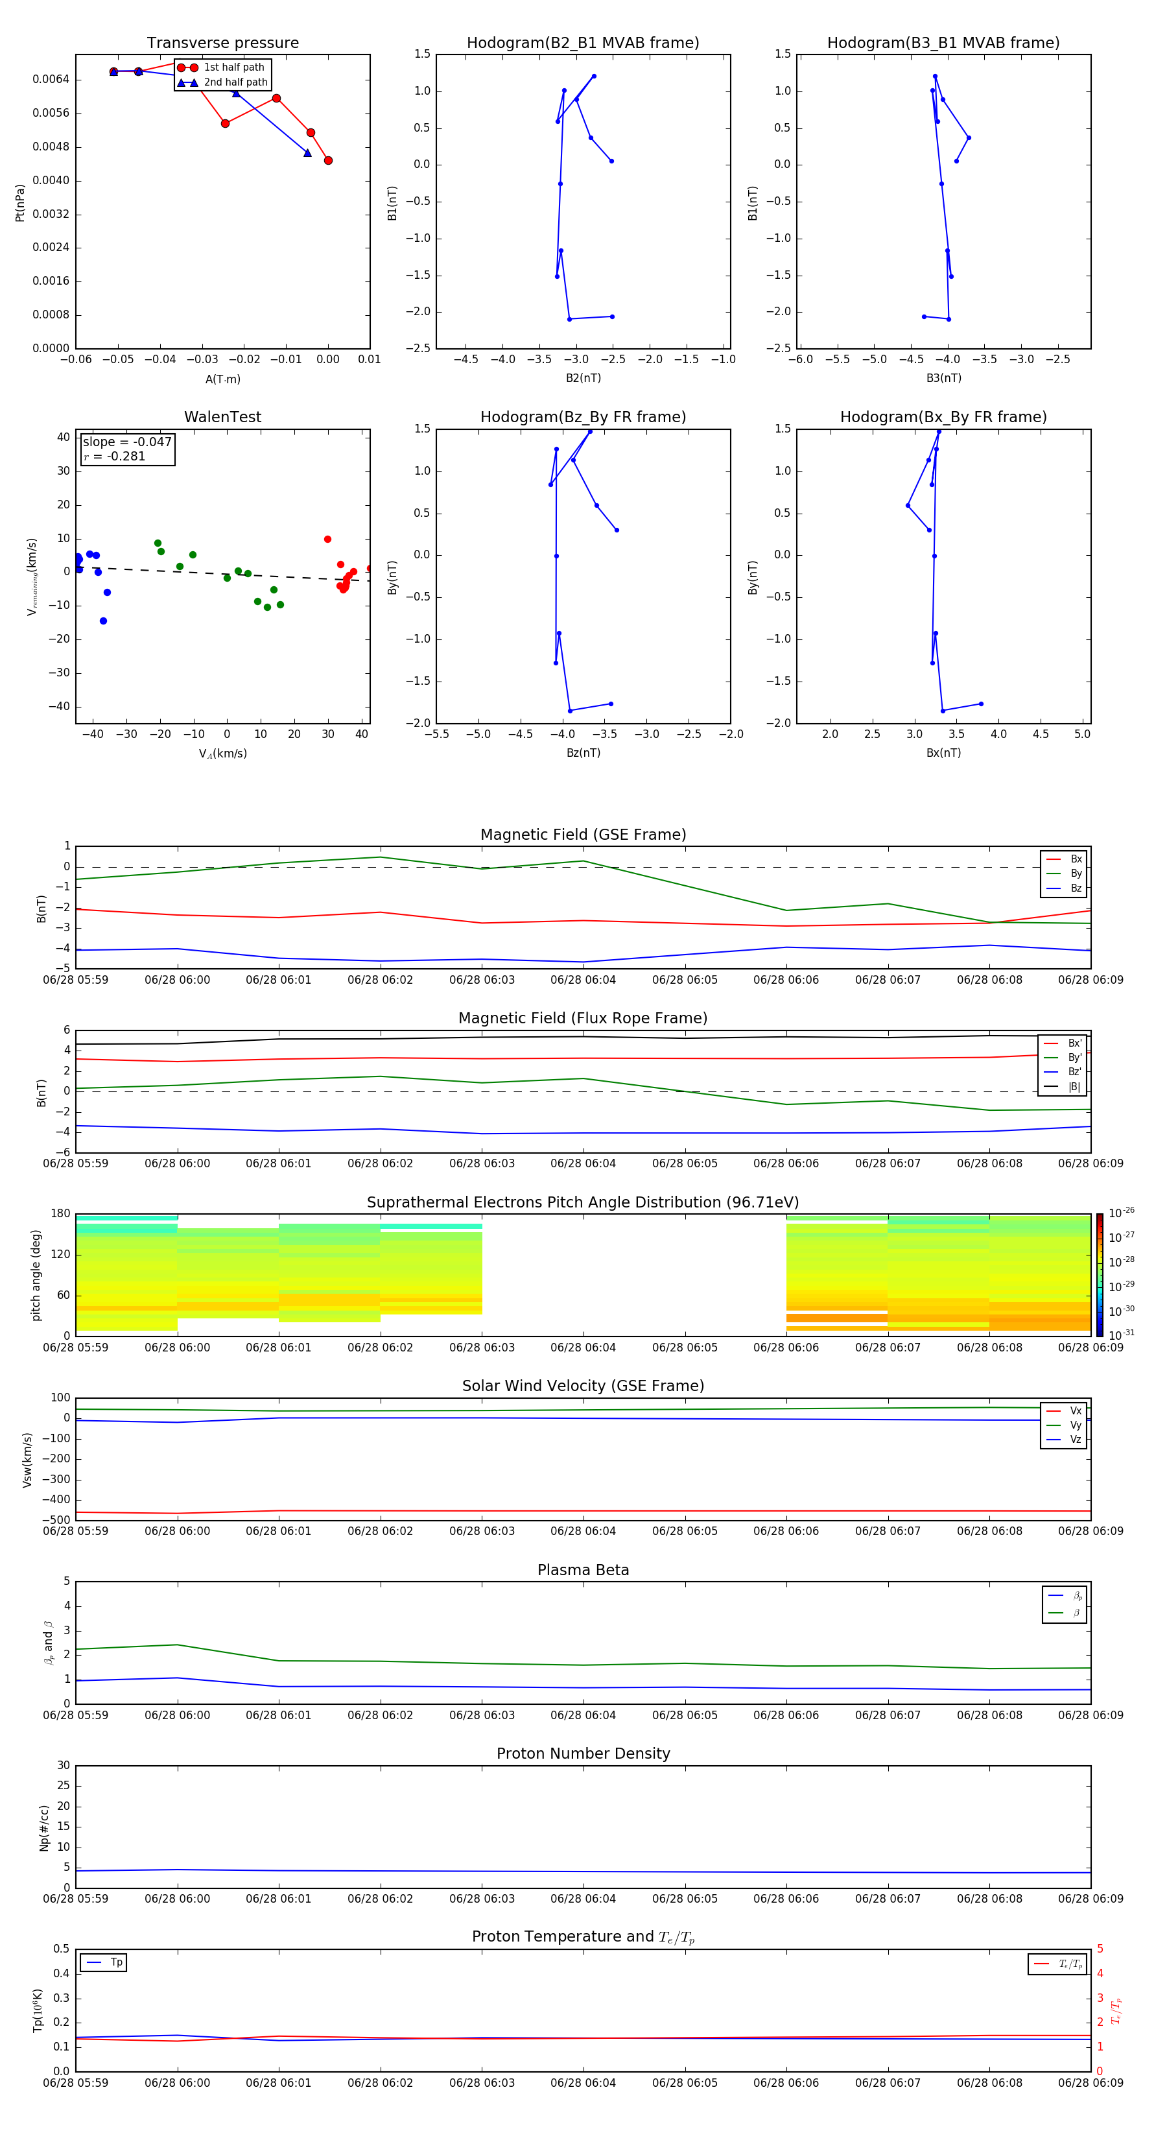1167x2140 pixels.
Task: Click the 'Magnetic Field (GSE Frame)' title
Action: [x=583, y=835]
